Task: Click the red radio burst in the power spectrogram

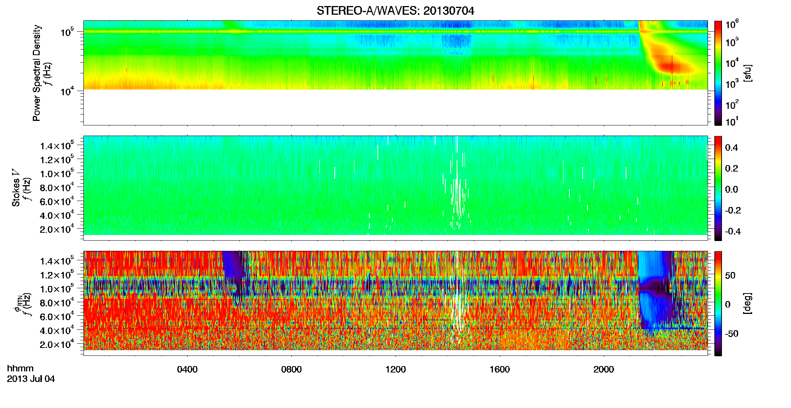Action: (x=672, y=66)
